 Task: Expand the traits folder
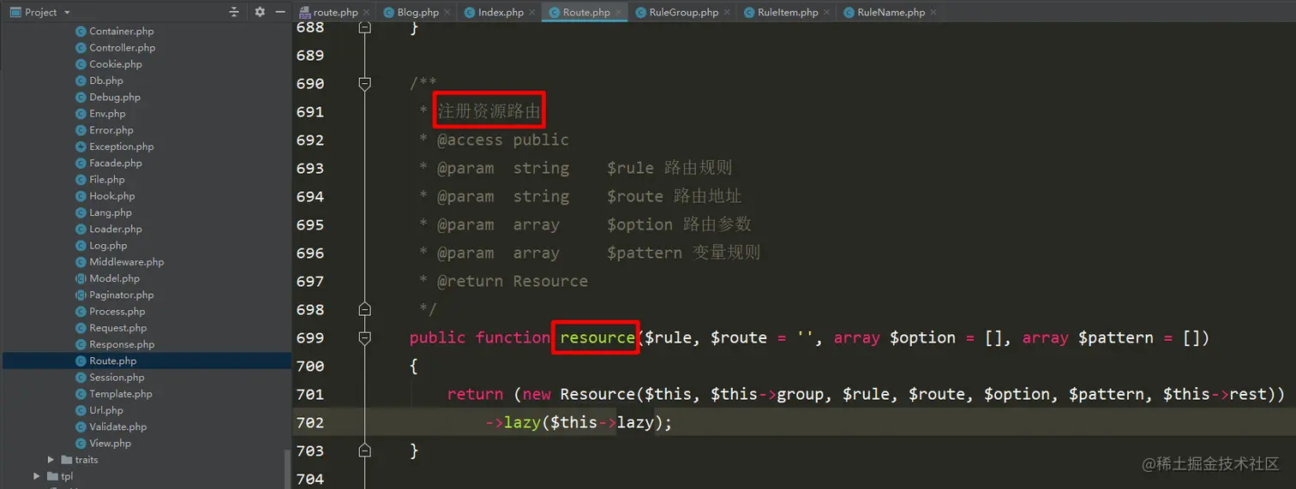pyautogui.click(x=51, y=460)
